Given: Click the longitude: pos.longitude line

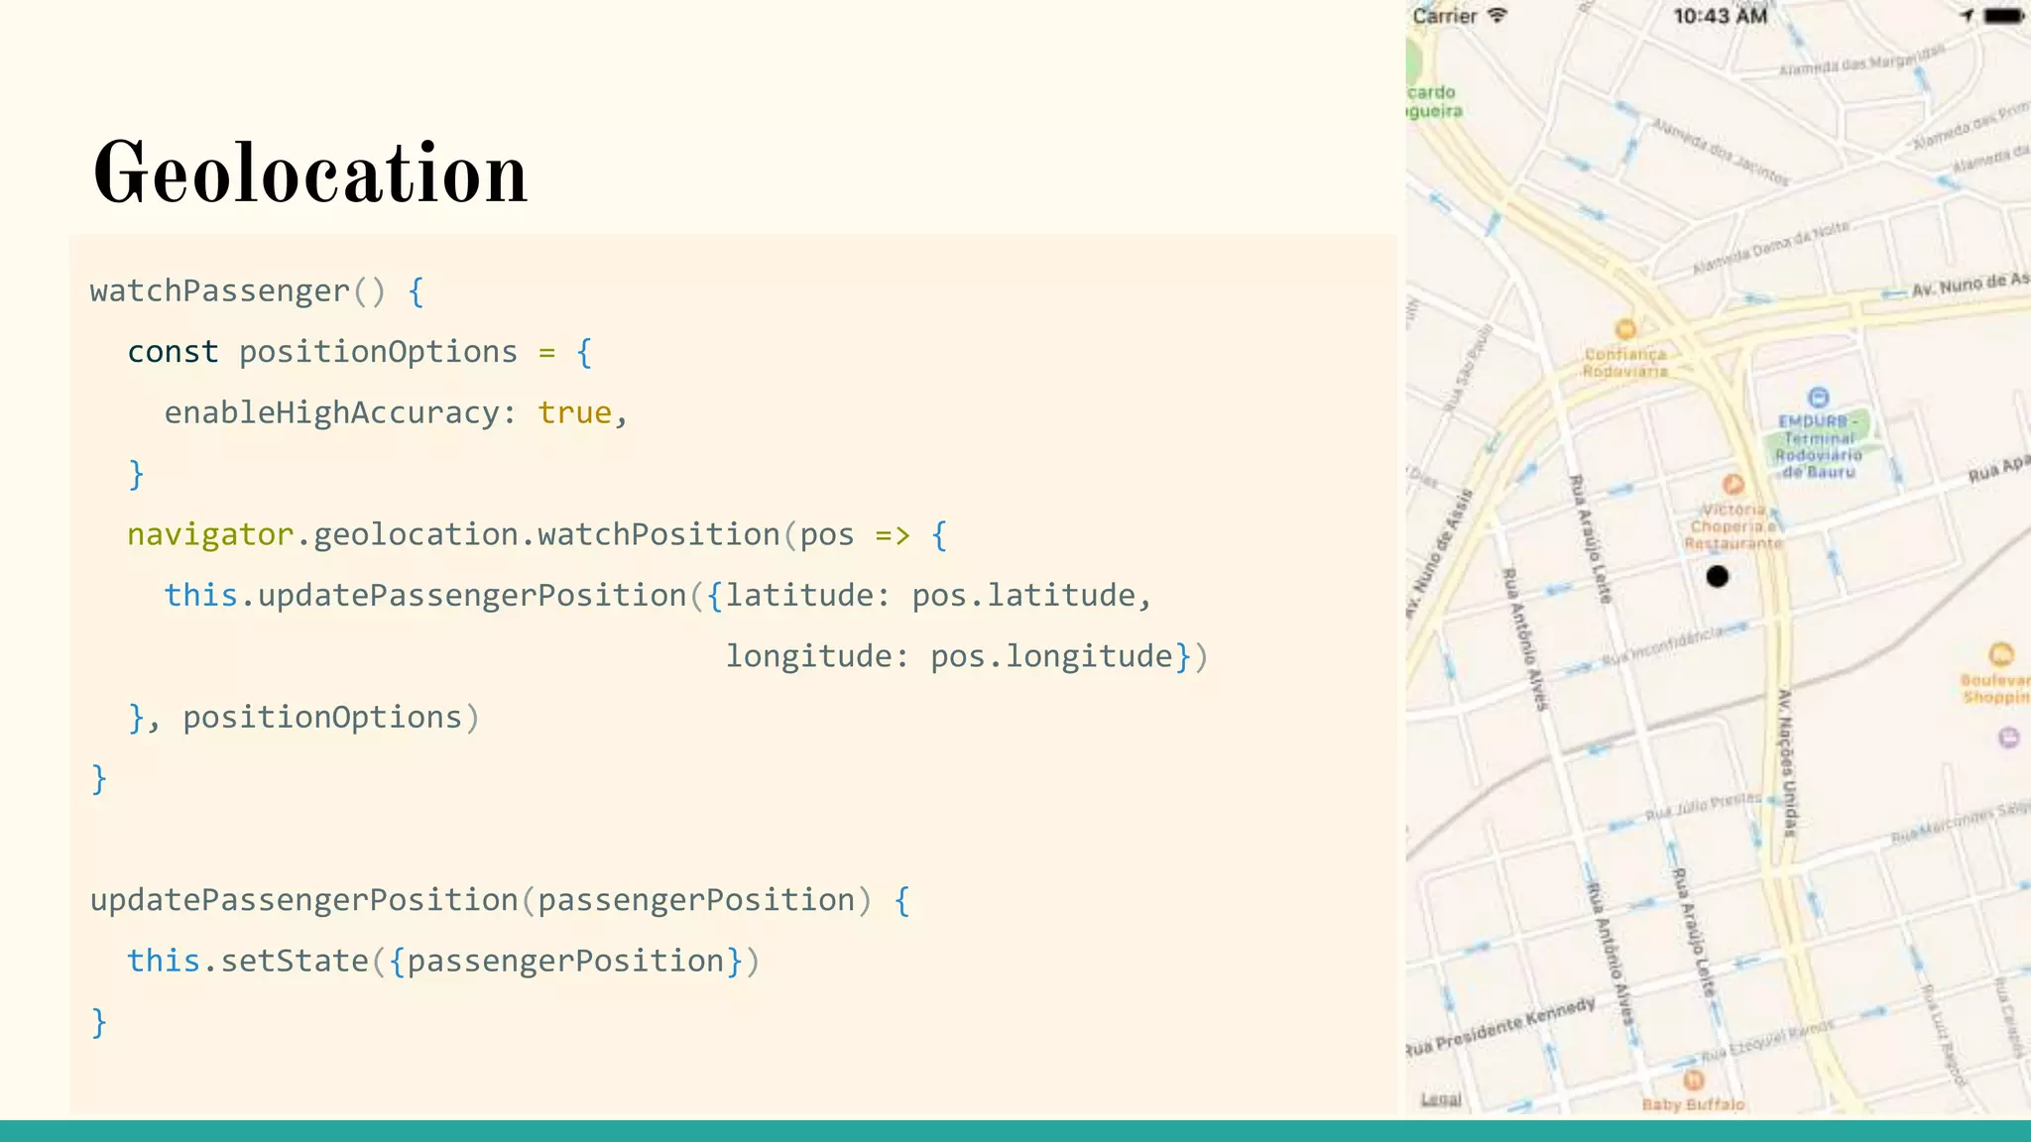Looking at the screenshot, I should tap(967, 656).
